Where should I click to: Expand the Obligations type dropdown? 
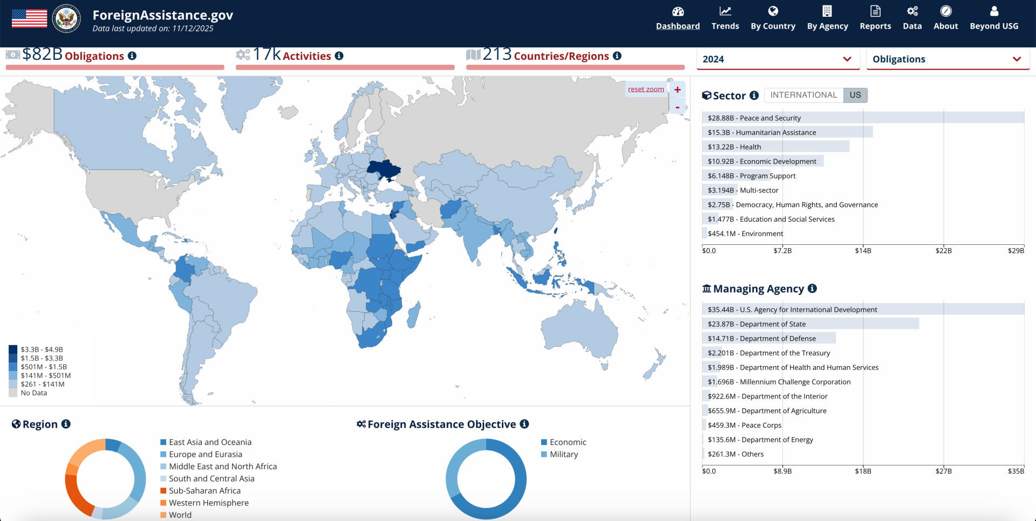click(x=947, y=59)
